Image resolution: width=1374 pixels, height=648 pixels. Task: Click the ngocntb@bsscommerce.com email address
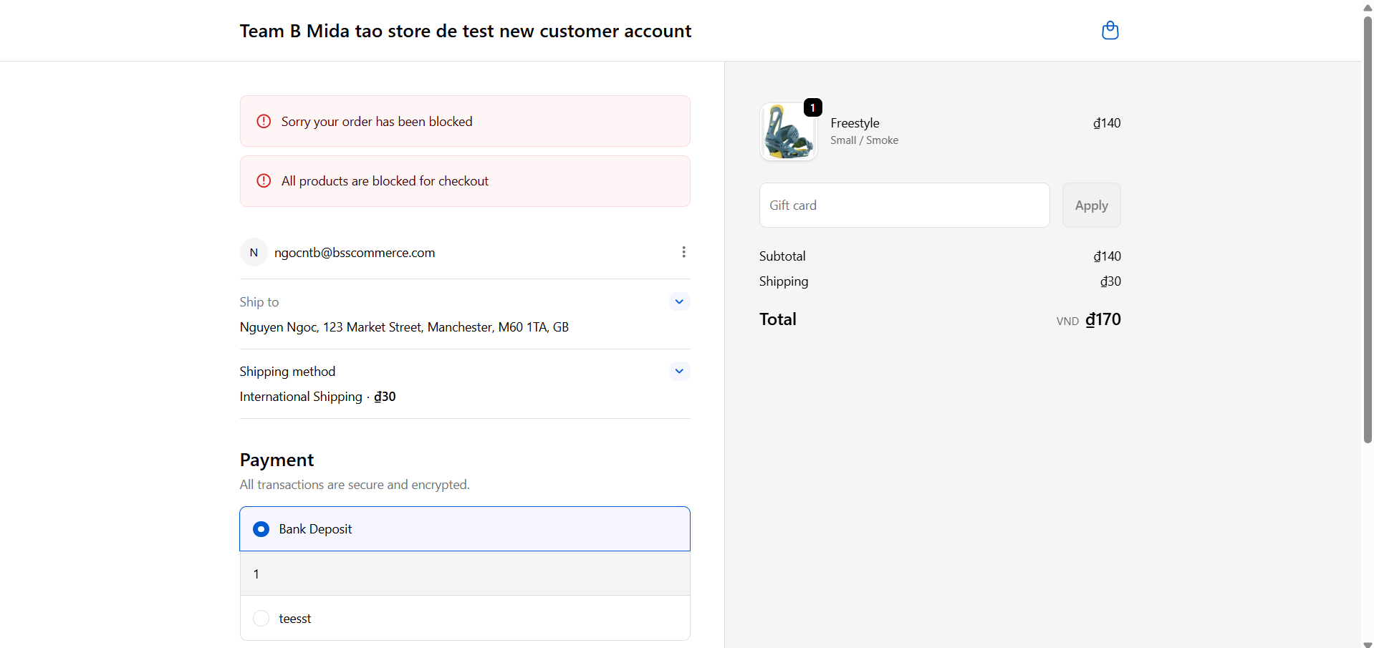tap(355, 252)
